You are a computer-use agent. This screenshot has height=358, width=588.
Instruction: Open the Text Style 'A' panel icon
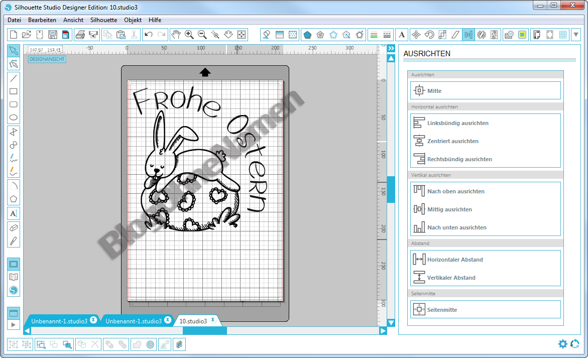click(x=402, y=35)
